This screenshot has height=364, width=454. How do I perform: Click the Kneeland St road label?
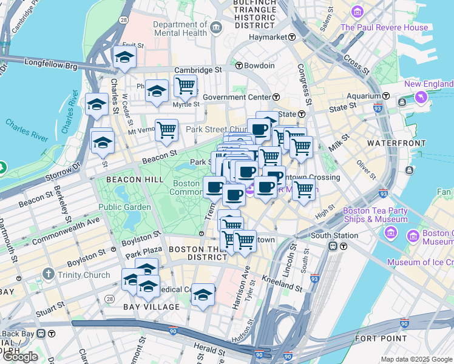(282, 283)
